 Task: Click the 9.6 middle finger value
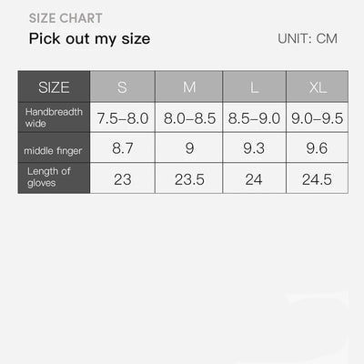pos(318,147)
